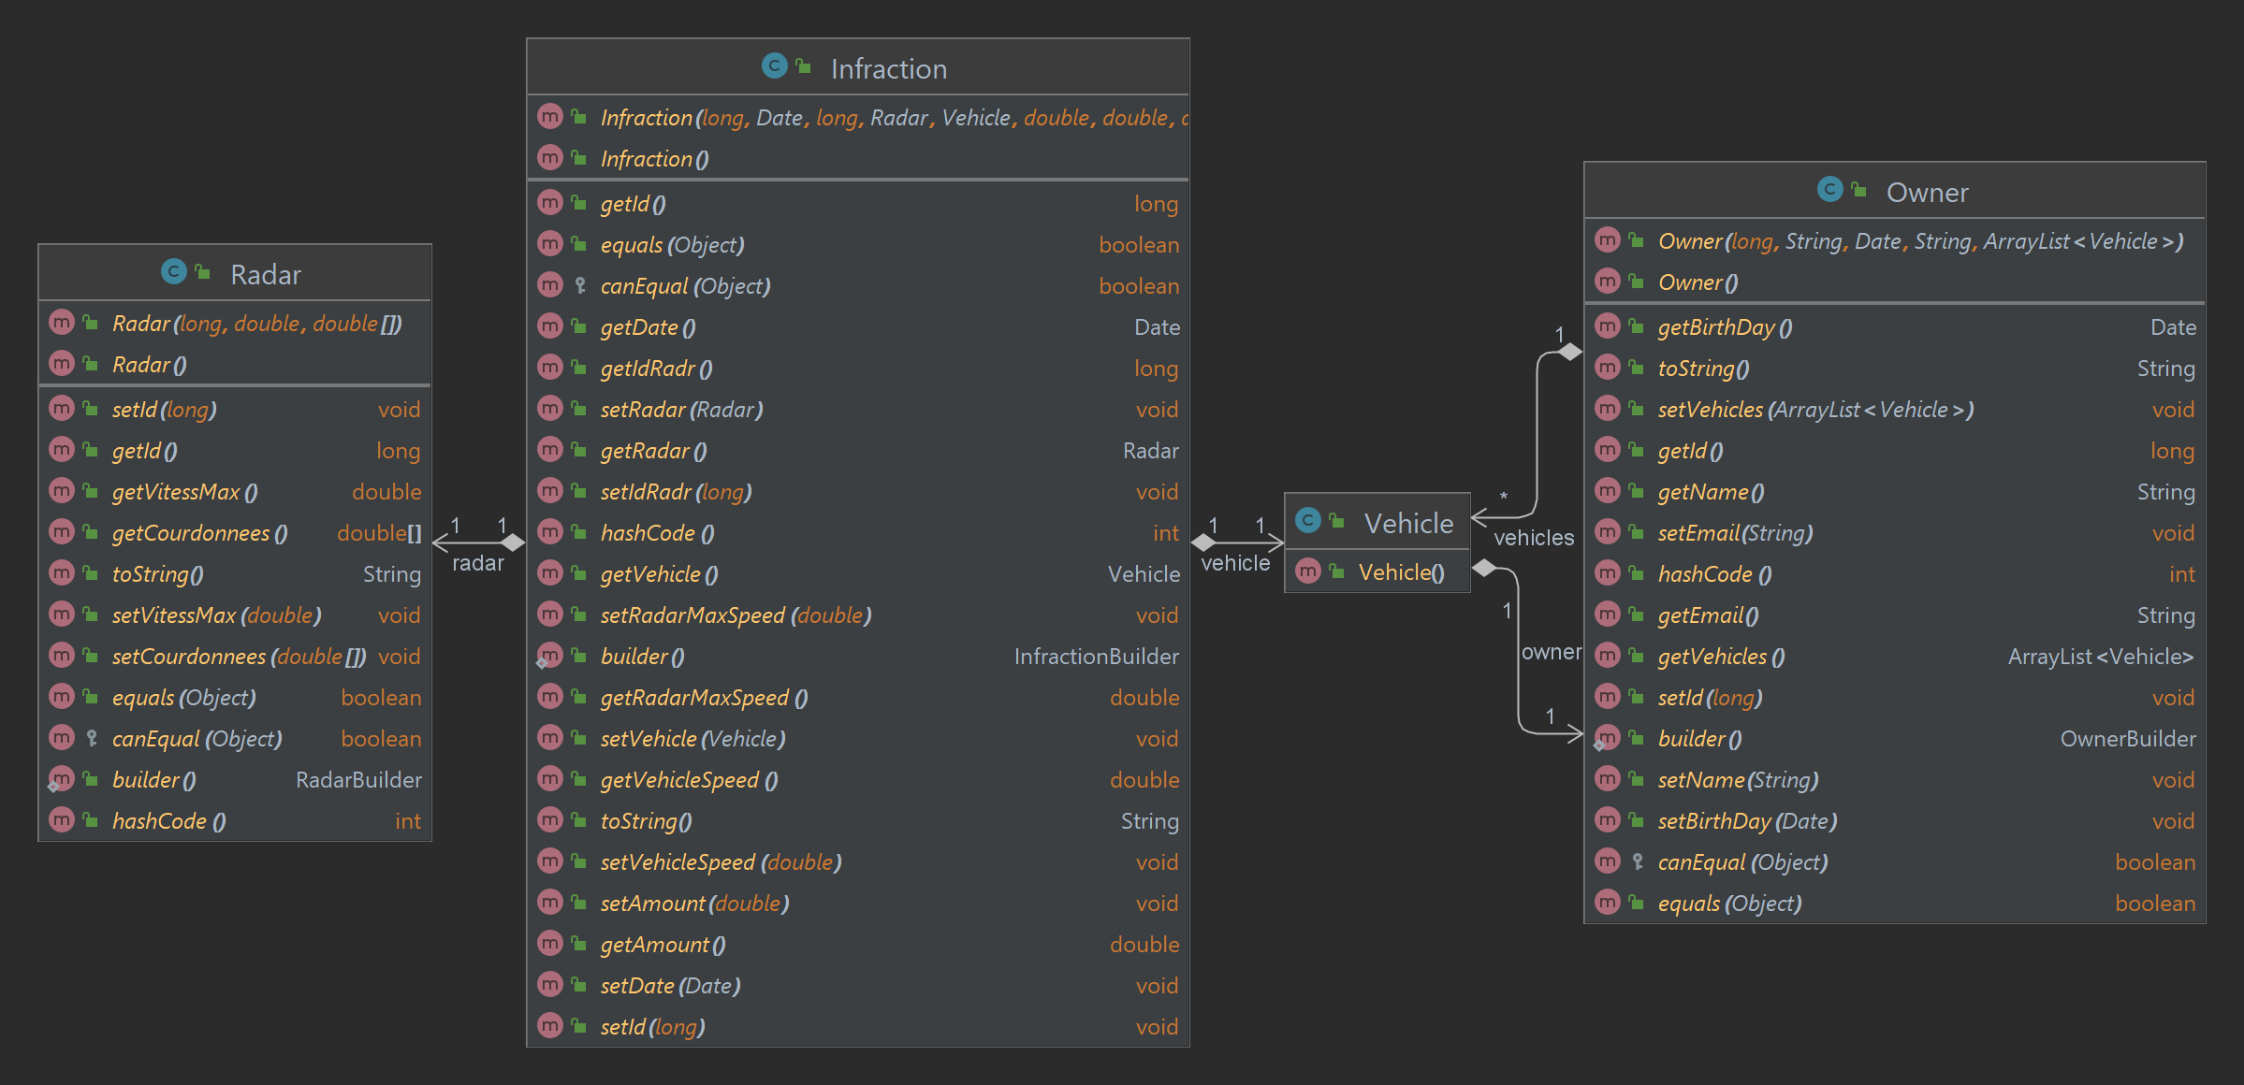2244x1085 pixels.
Task: Click the lock icon beside the Vehicle() constructor
Action: click(1333, 571)
